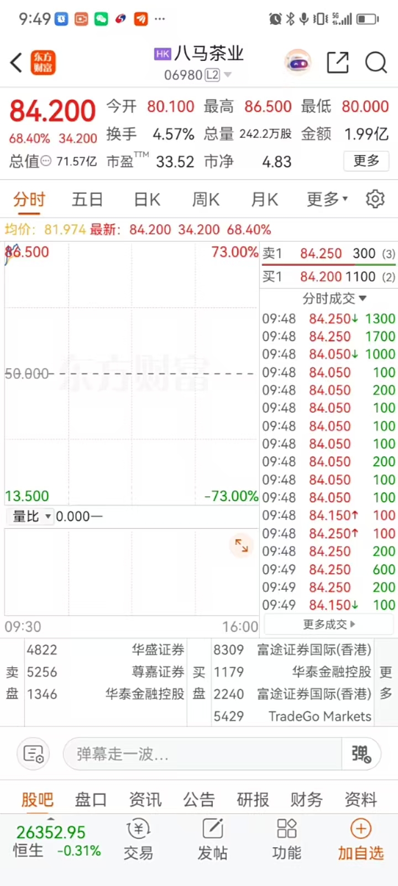Image resolution: width=398 pixels, height=886 pixels.
Task: Open 更多成交 trade list link
Action: [329, 625]
